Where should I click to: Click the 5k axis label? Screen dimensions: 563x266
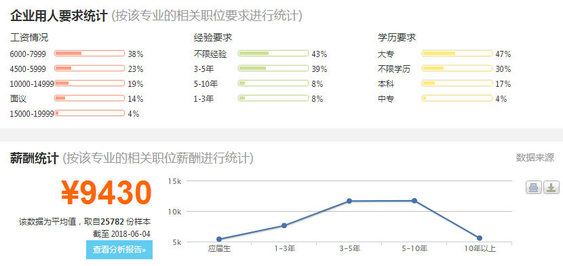click(x=178, y=242)
